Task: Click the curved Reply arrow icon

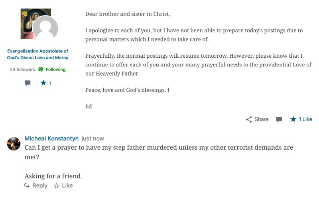Action: [x=27, y=185]
